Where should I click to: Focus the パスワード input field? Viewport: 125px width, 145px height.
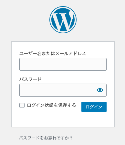point(63,90)
